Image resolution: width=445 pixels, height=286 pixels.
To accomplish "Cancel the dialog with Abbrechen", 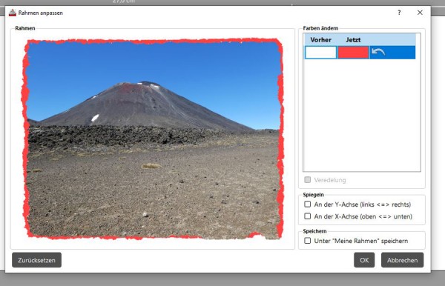I will tap(402, 260).
